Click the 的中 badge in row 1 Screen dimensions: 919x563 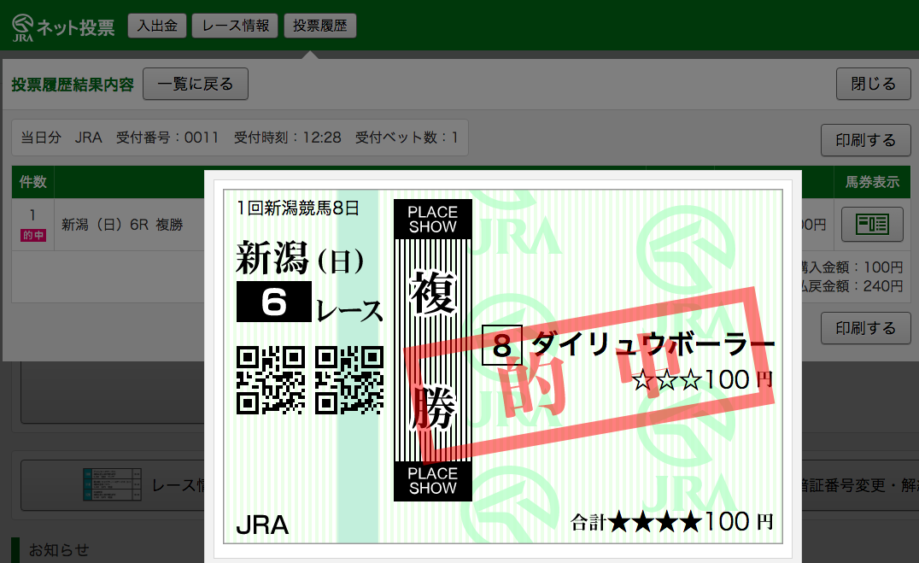pyautogui.click(x=33, y=235)
